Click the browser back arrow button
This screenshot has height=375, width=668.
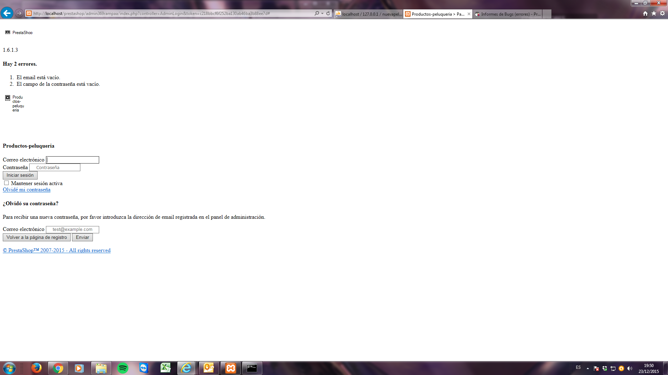[7, 13]
